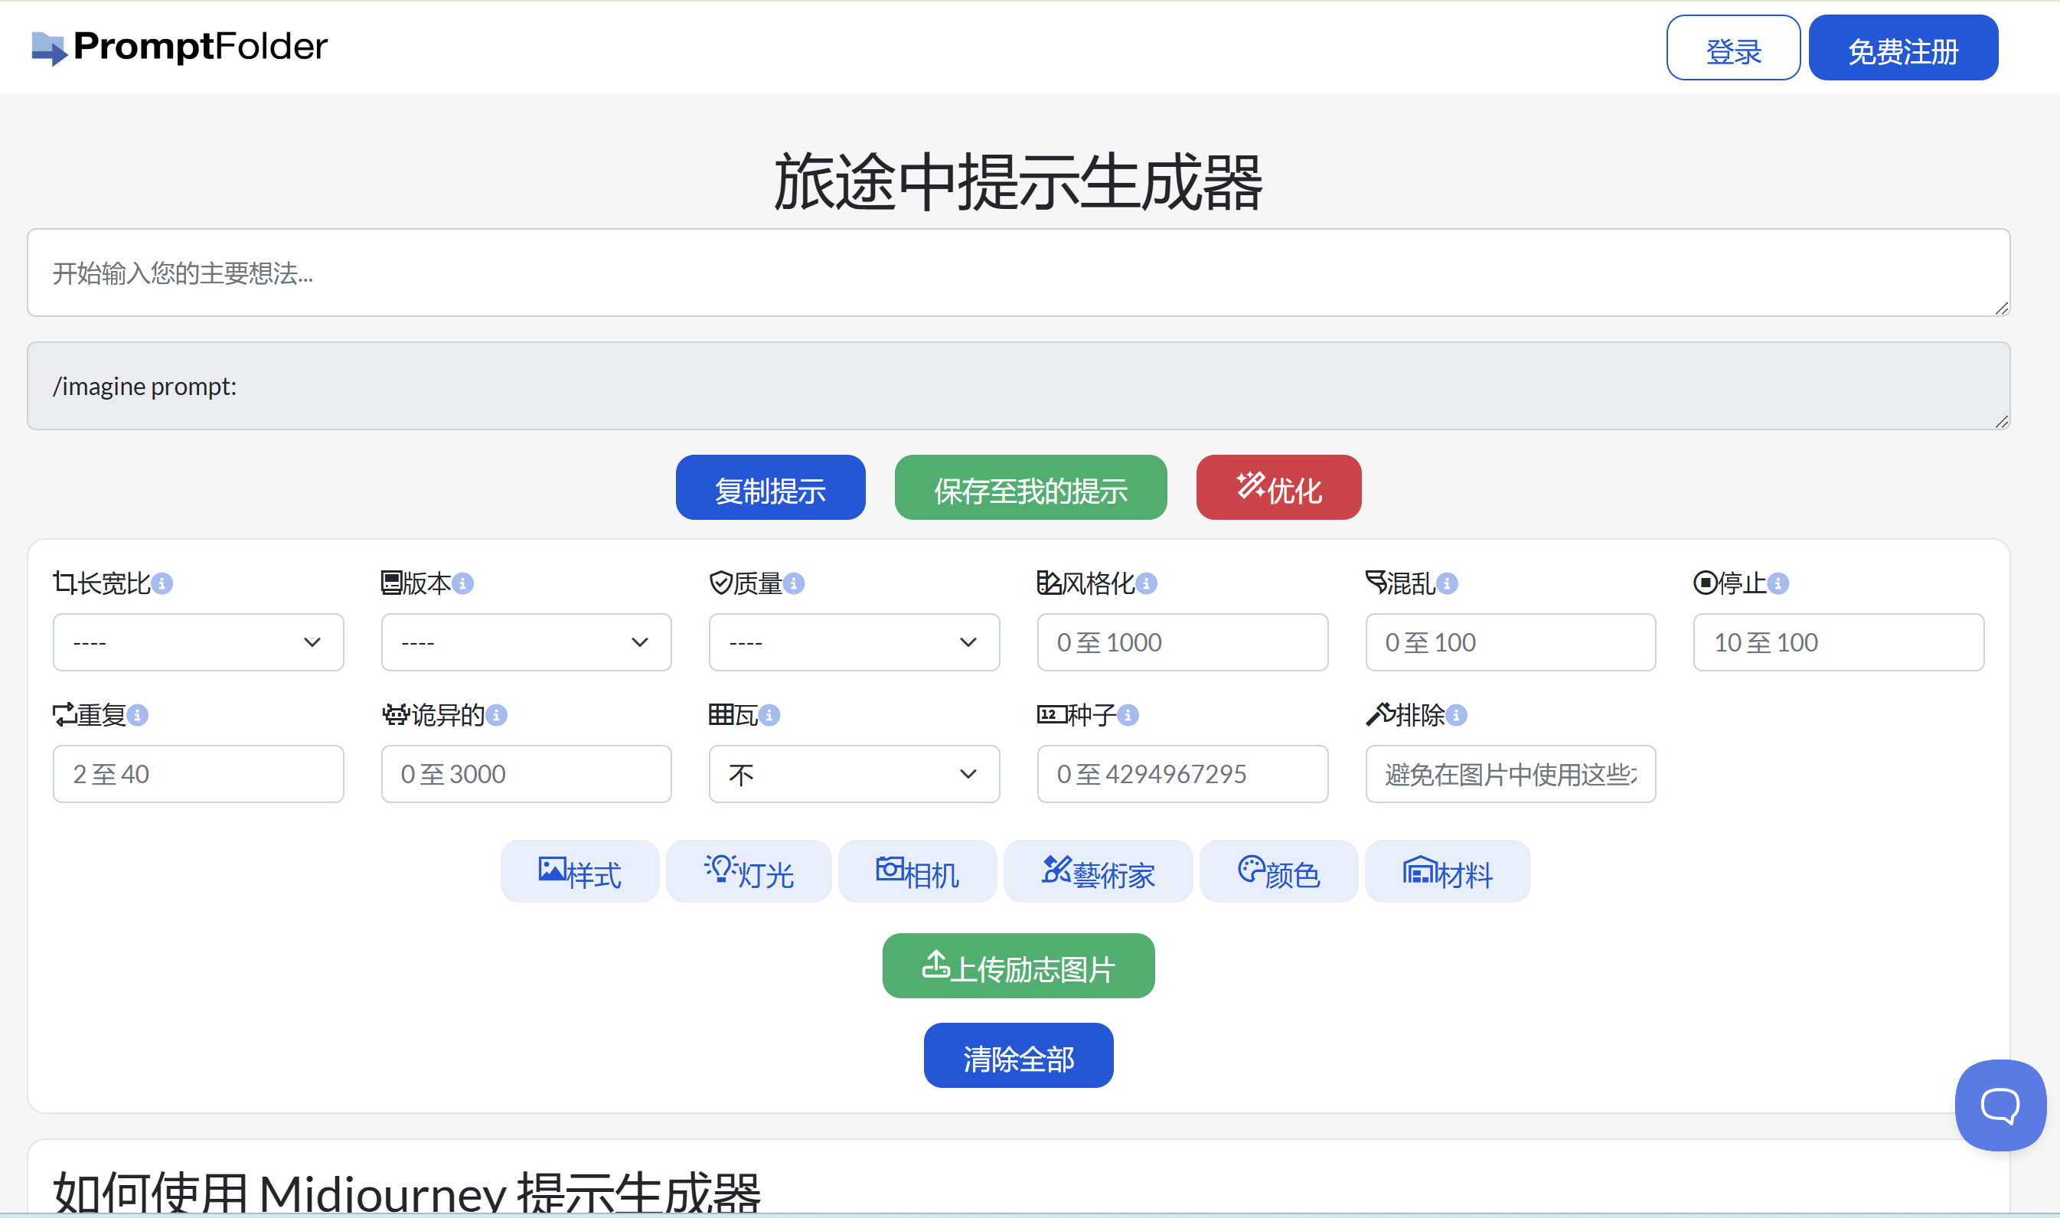Expand the 长宽比 dropdown

[x=198, y=642]
